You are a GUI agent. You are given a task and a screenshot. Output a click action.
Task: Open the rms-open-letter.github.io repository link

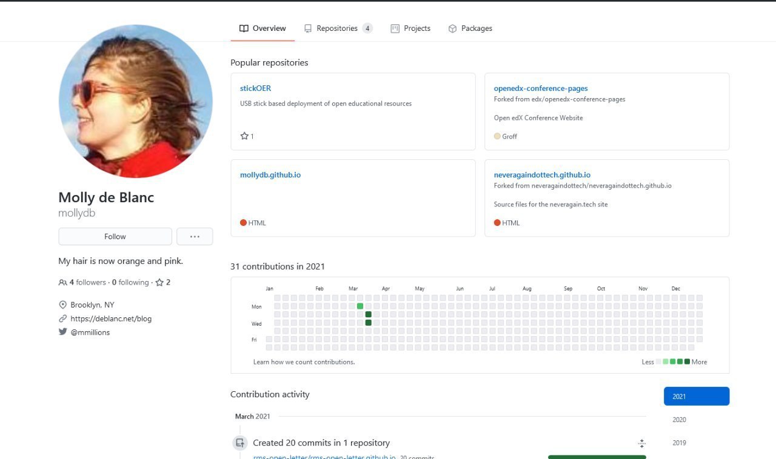(x=324, y=457)
